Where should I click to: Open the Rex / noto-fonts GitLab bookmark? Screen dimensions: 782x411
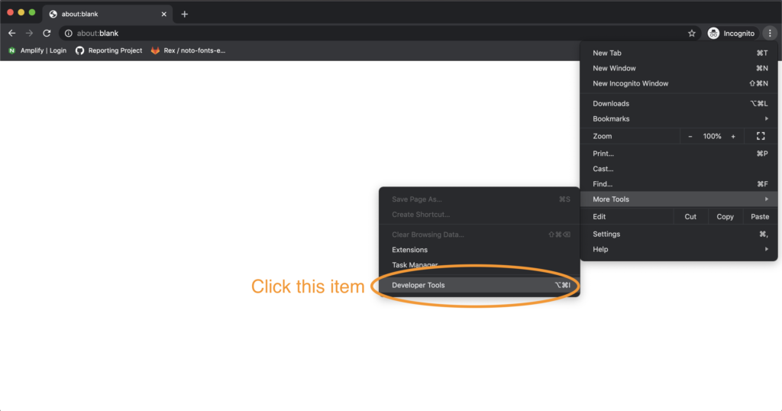(188, 50)
